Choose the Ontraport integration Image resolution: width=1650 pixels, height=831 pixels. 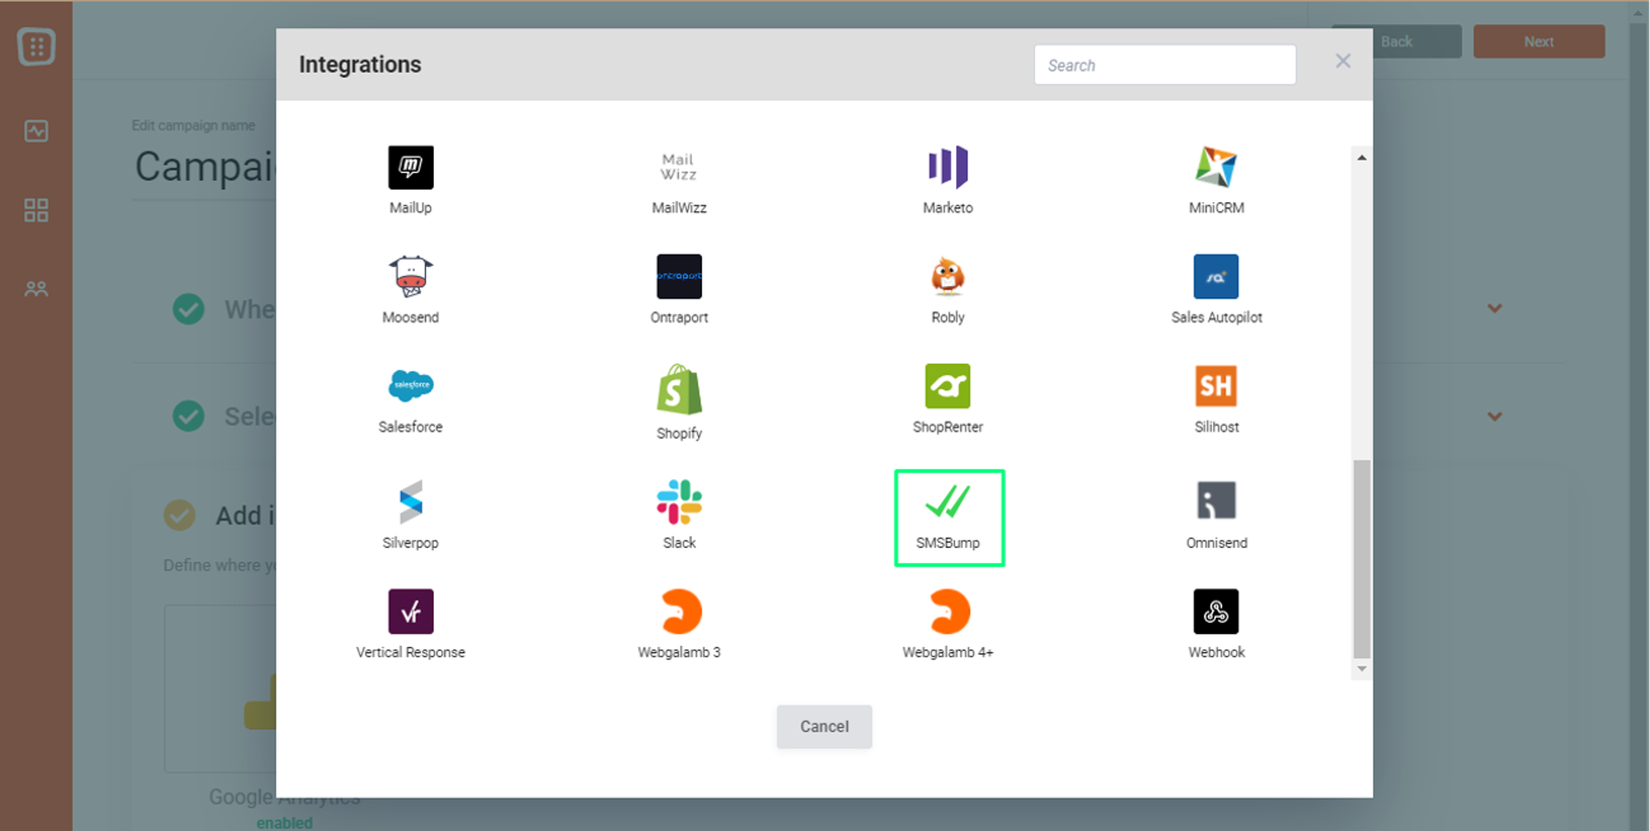pyautogui.click(x=679, y=289)
